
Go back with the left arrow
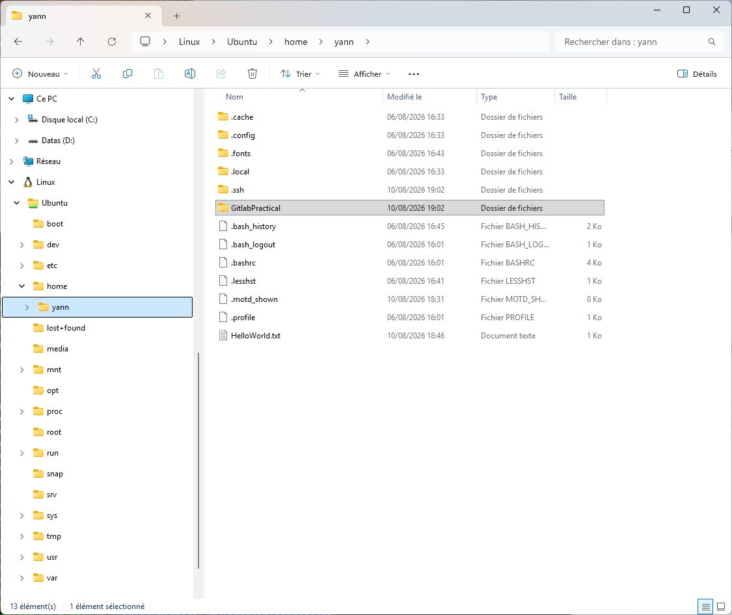18,42
